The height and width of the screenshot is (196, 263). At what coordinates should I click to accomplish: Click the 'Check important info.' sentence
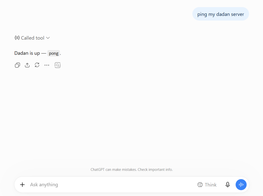point(155,169)
